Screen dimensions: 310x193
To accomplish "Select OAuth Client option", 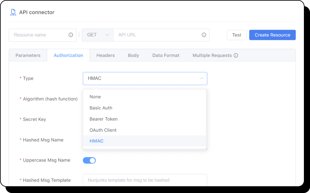I will click(145, 130).
